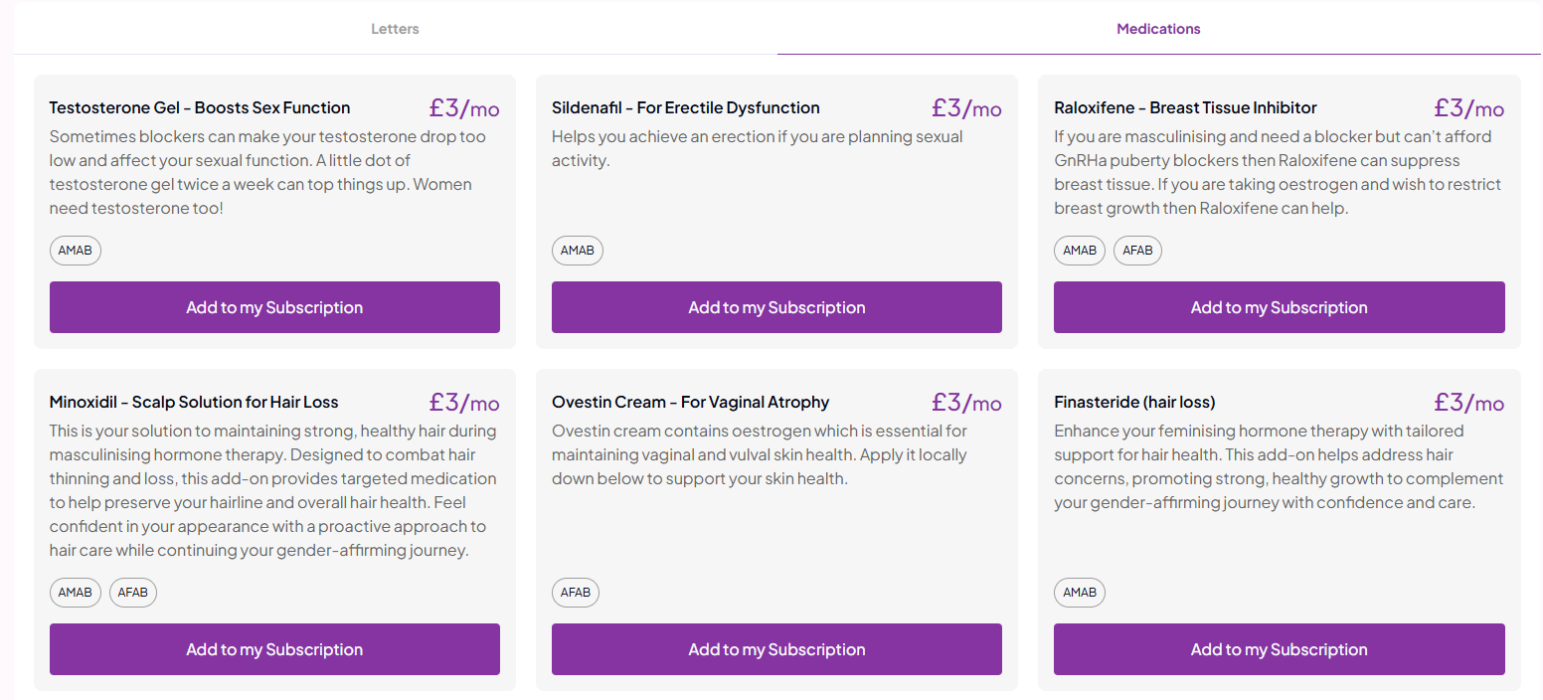1543x700 pixels.
Task: Add Ovestin Cream to my subscription
Action: (776, 649)
